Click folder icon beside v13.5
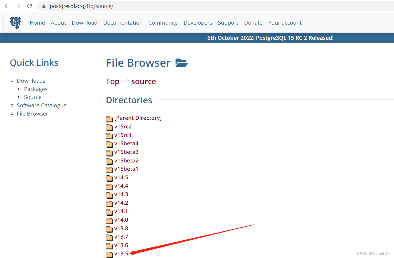The width and height of the screenshot is (394, 258). tap(109, 254)
